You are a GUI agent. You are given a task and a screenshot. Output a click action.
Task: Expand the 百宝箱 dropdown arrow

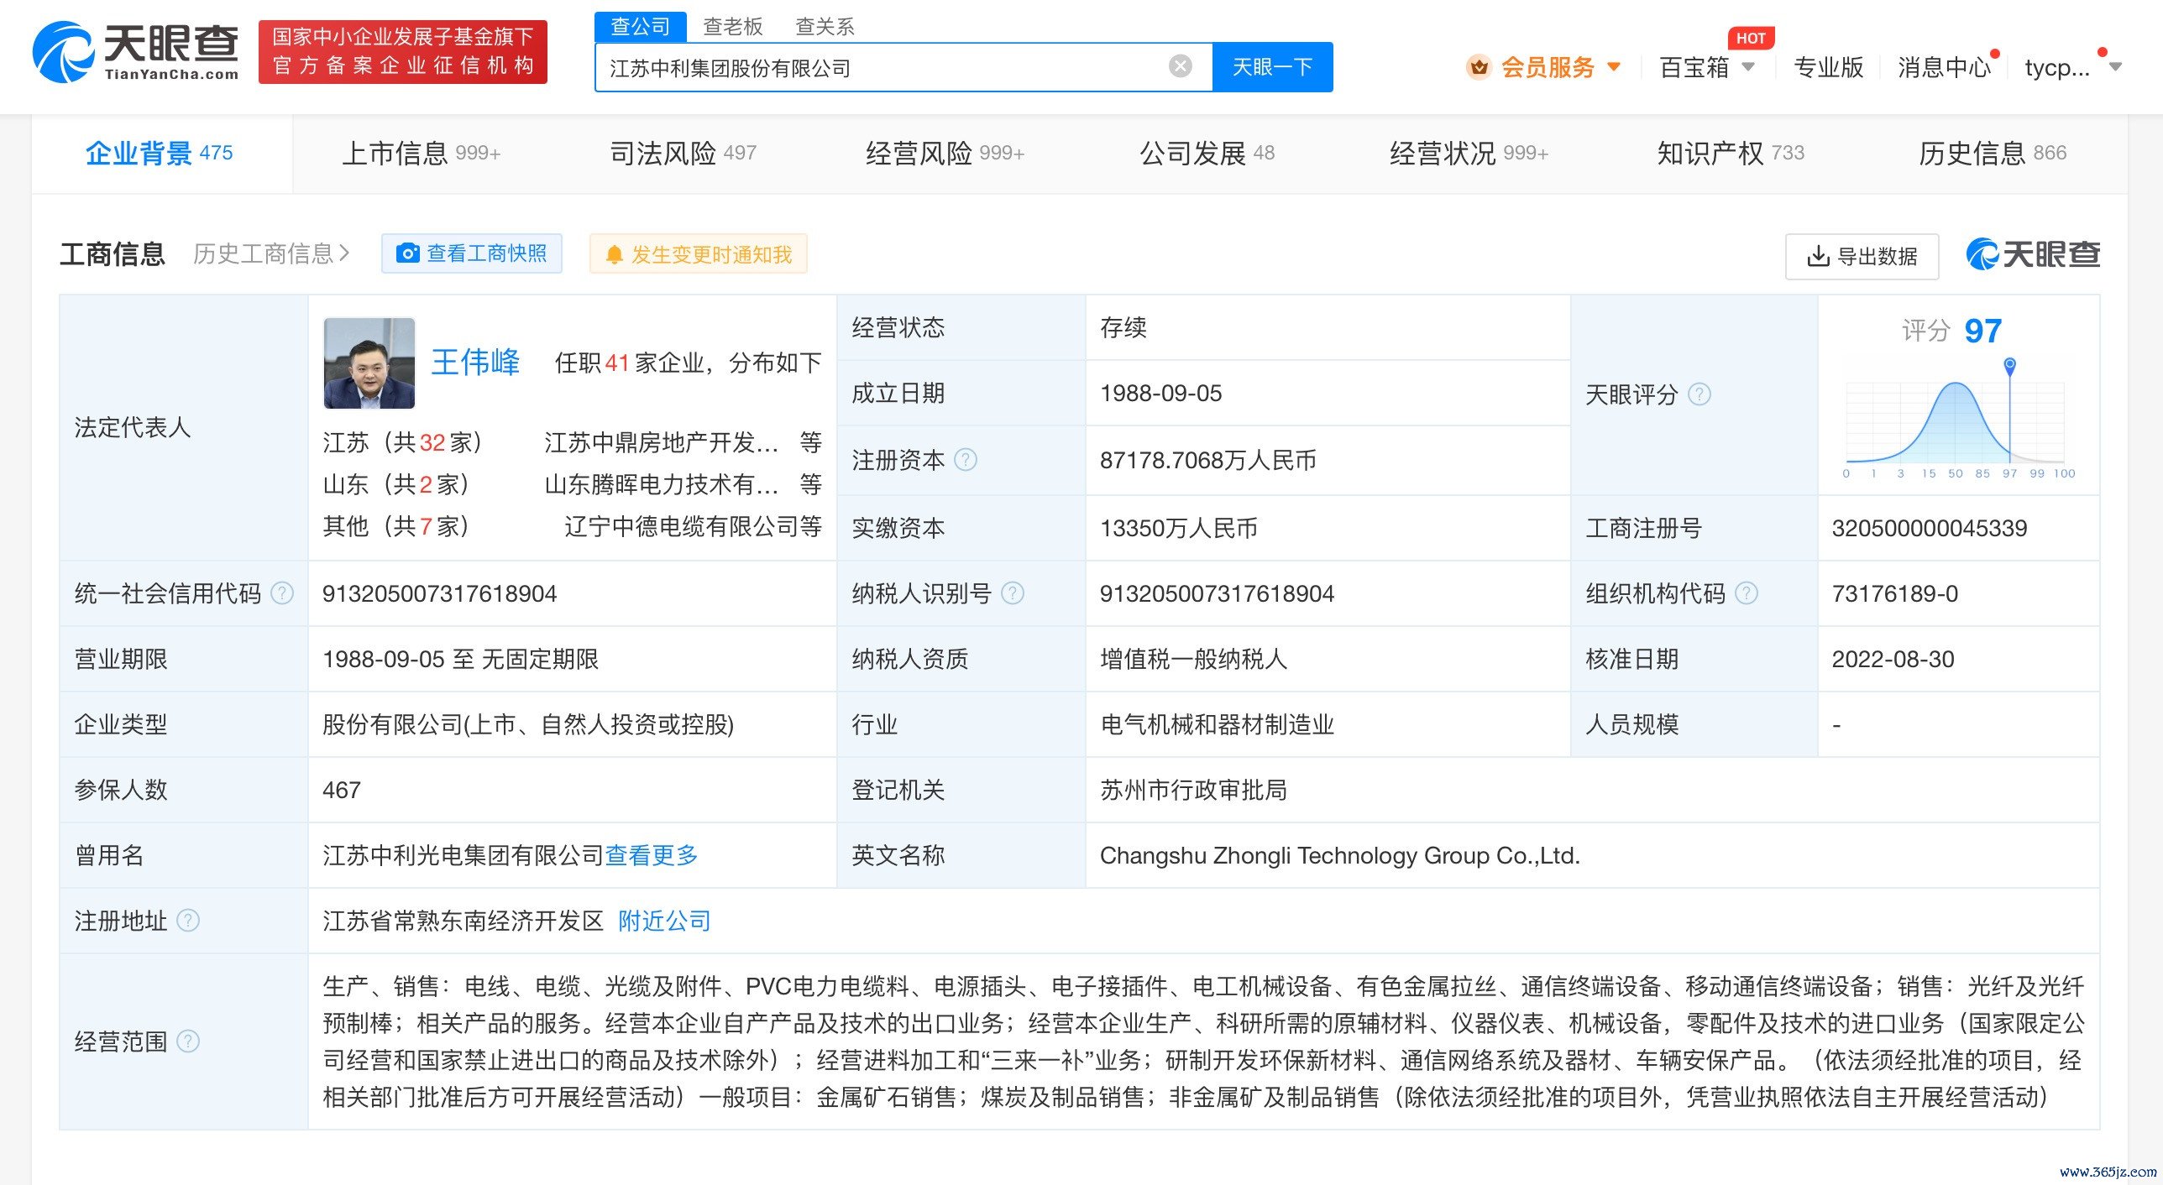click(1748, 67)
